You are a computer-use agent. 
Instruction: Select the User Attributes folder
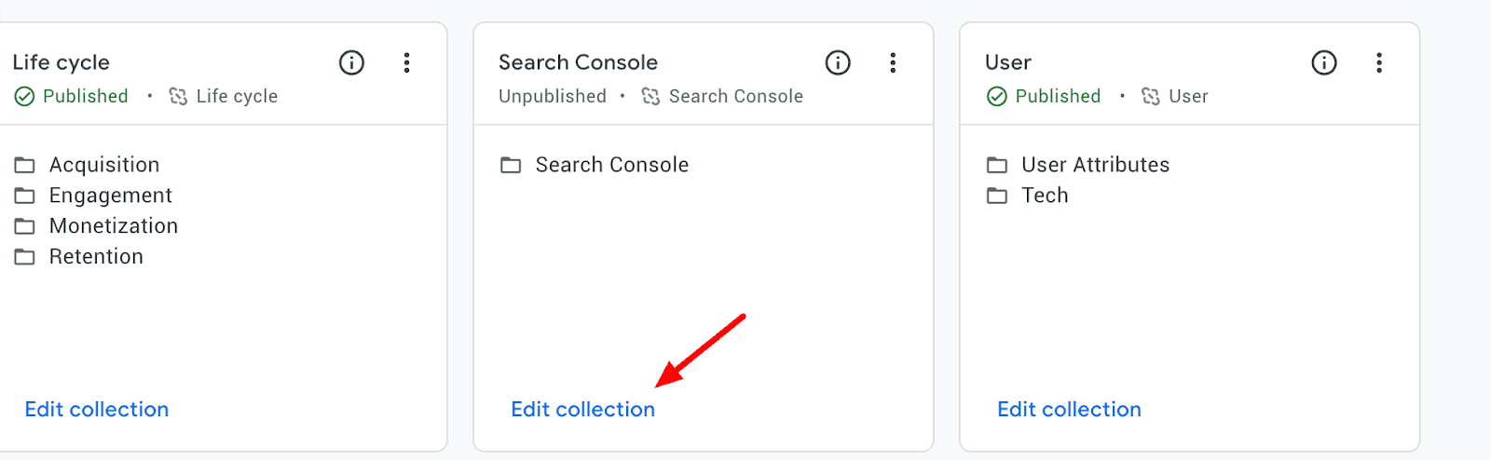tap(1078, 165)
